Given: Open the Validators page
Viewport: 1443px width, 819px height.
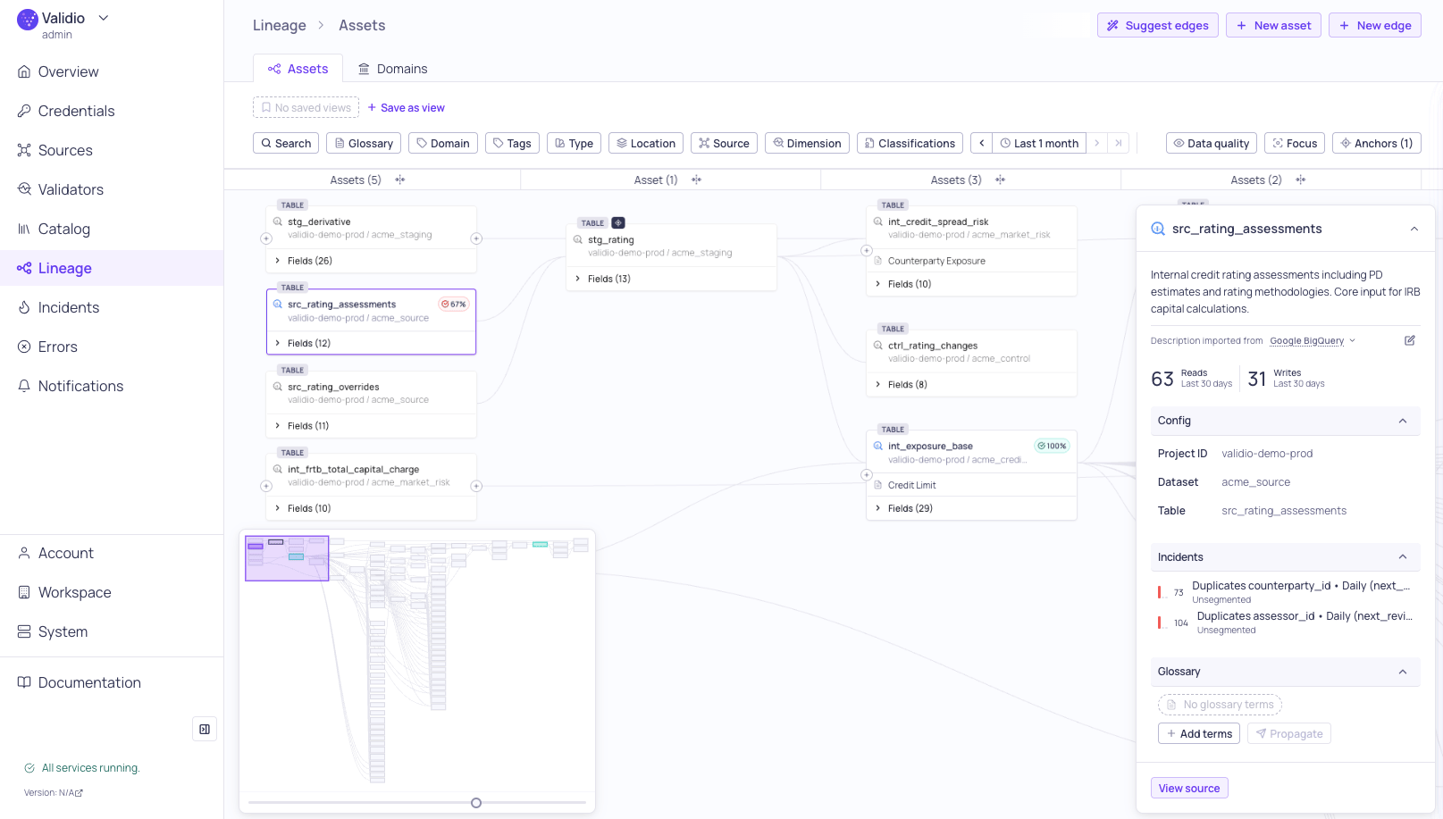Looking at the screenshot, I should pyautogui.click(x=71, y=189).
